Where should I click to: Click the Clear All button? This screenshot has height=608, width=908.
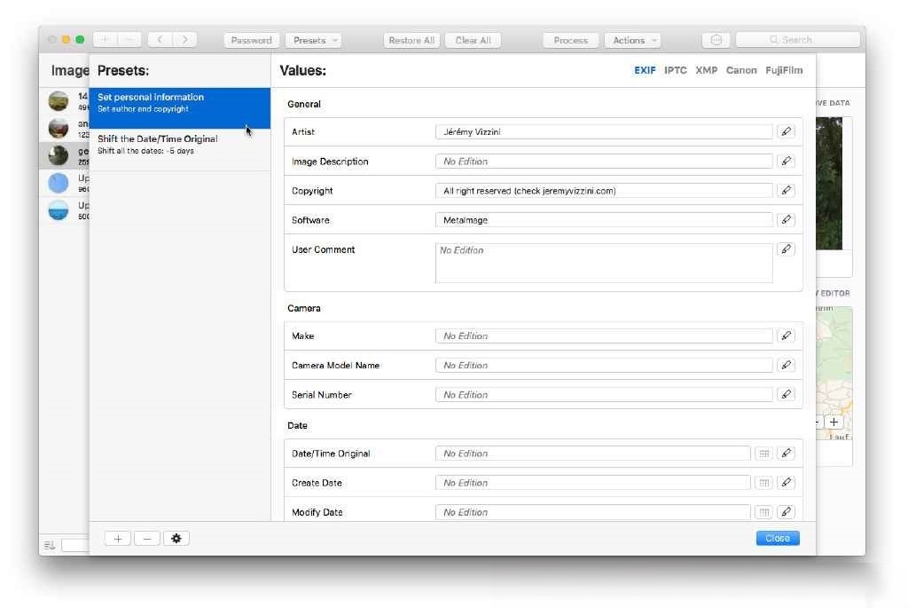point(473,40)
